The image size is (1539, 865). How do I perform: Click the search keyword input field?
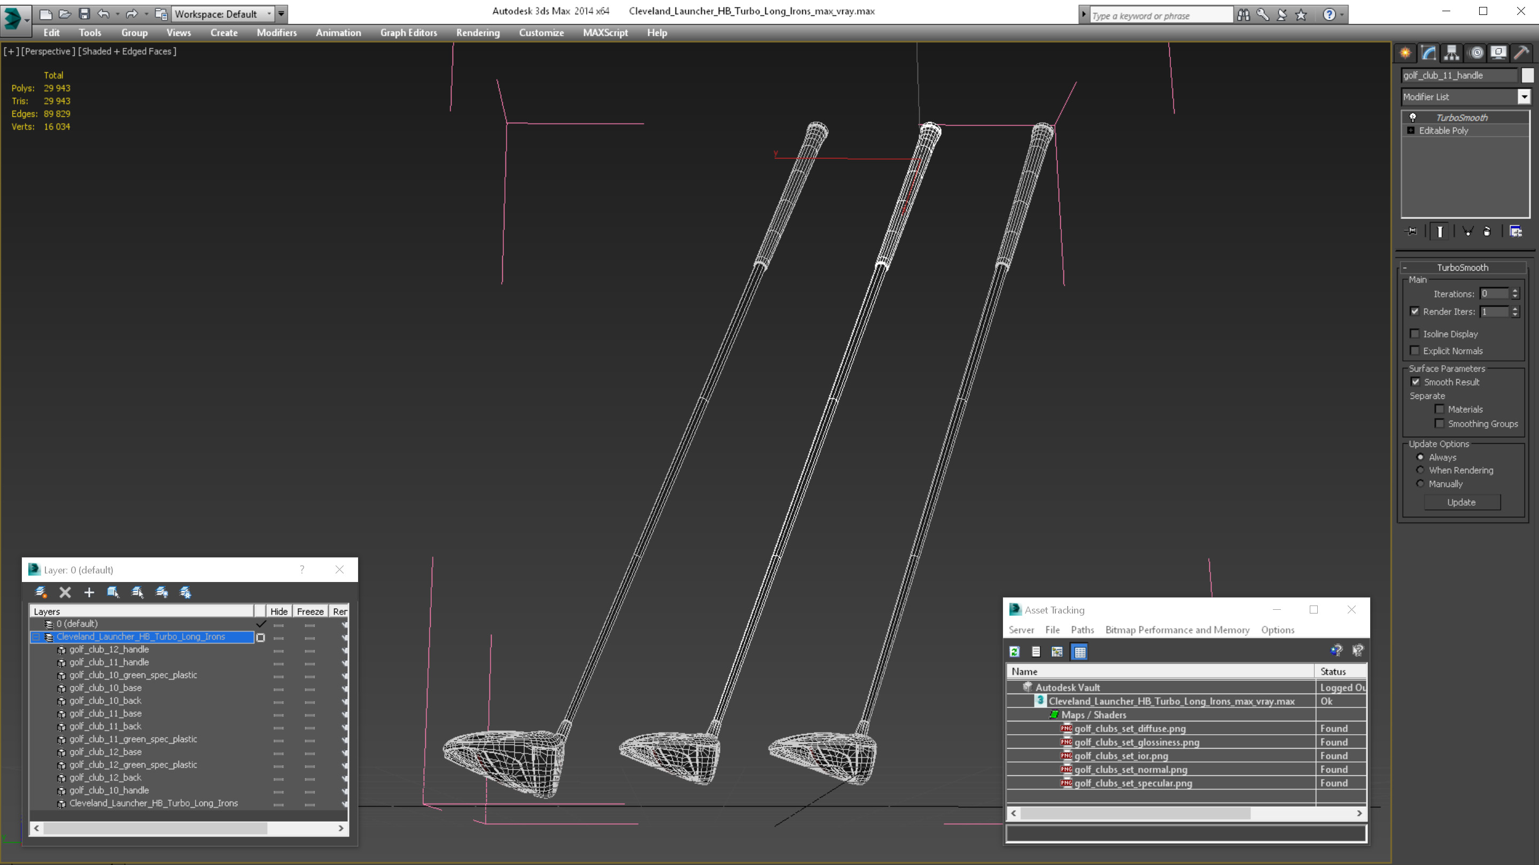tap(1159, 15)
